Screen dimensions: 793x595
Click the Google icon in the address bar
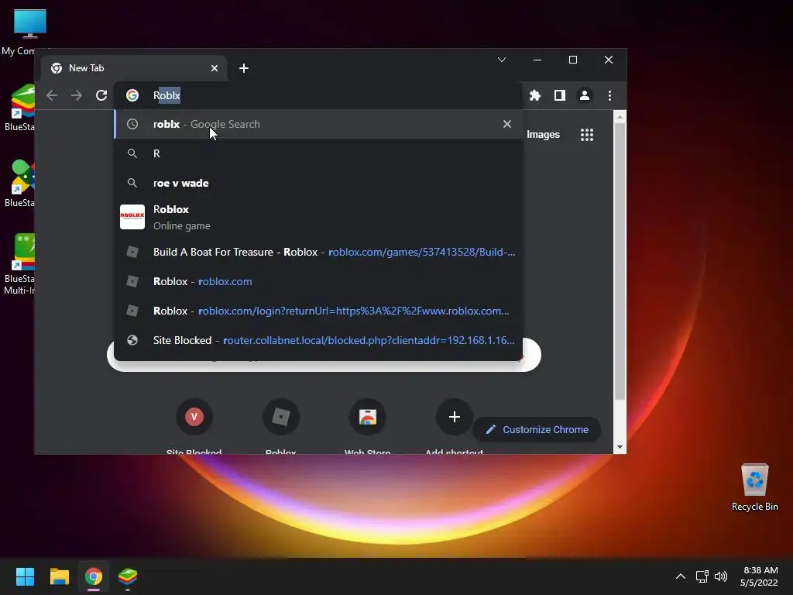132,95
